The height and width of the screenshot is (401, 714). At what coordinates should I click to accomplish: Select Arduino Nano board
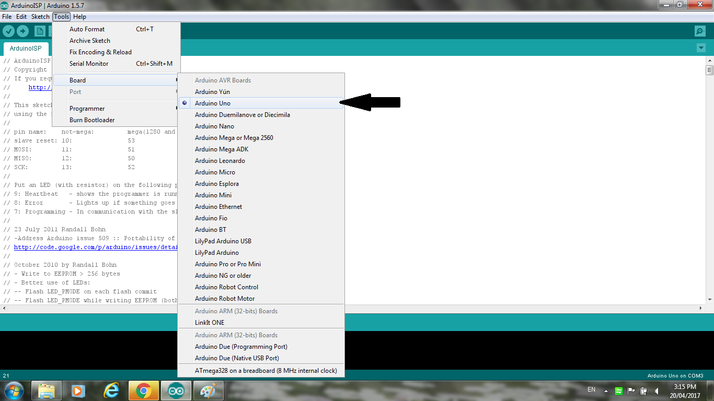tap(261, 126)
